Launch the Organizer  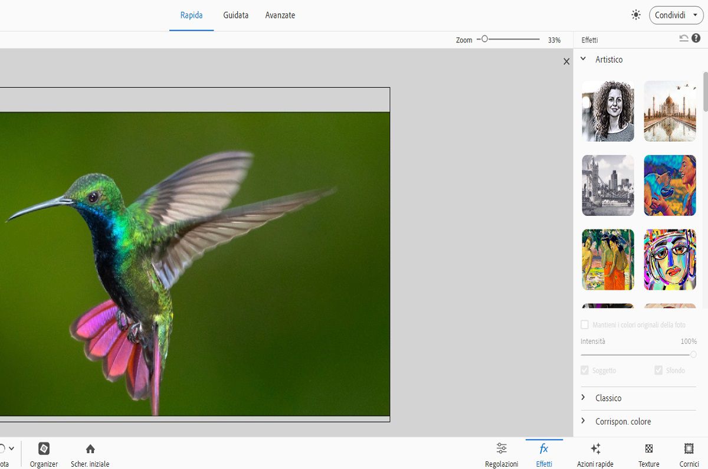tap(44, 454)
